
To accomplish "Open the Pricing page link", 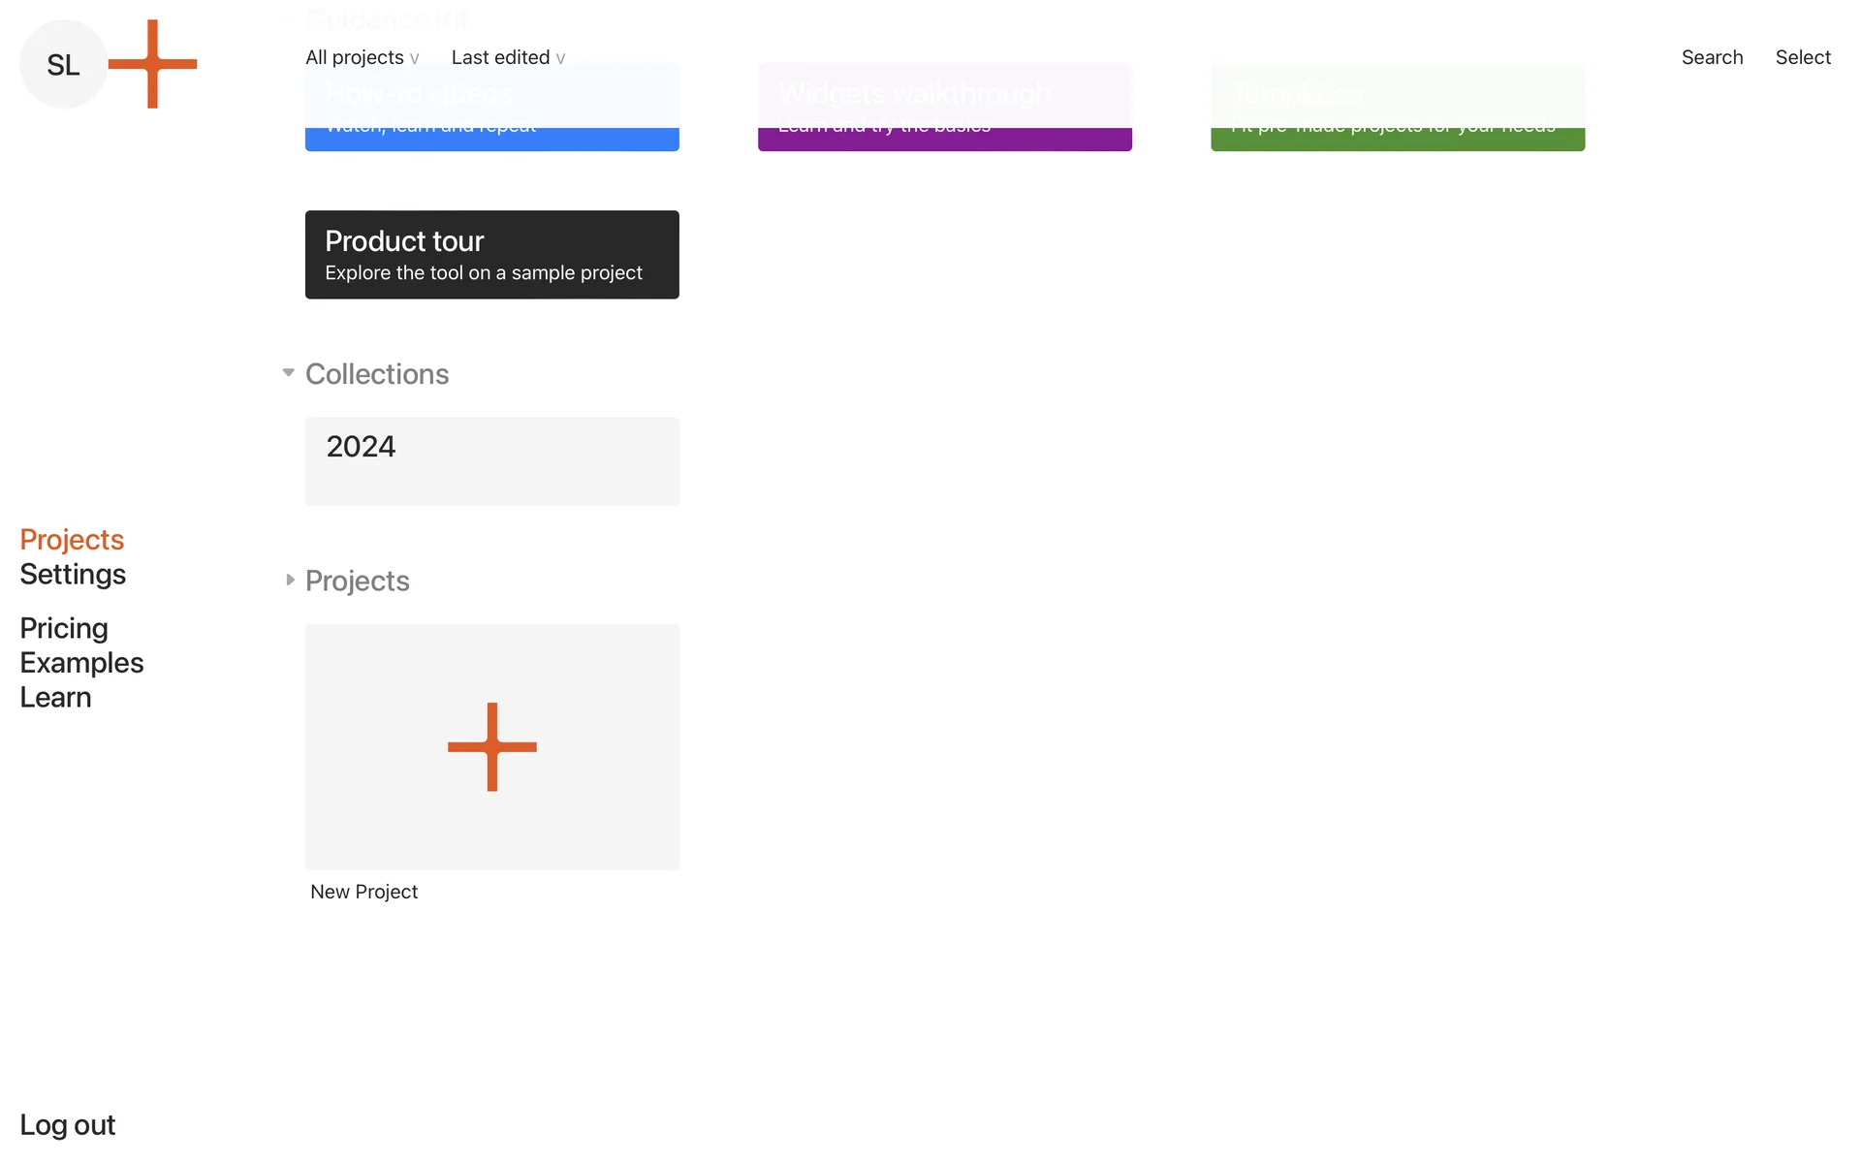I will click(x=64, y=628).
